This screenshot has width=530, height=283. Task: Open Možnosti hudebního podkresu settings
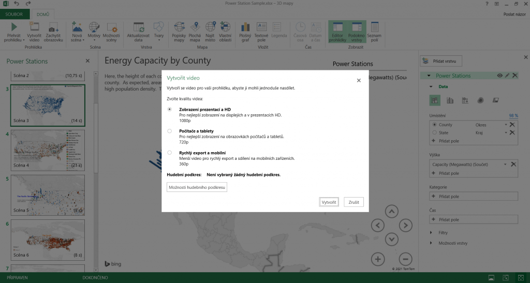[197, 187]
